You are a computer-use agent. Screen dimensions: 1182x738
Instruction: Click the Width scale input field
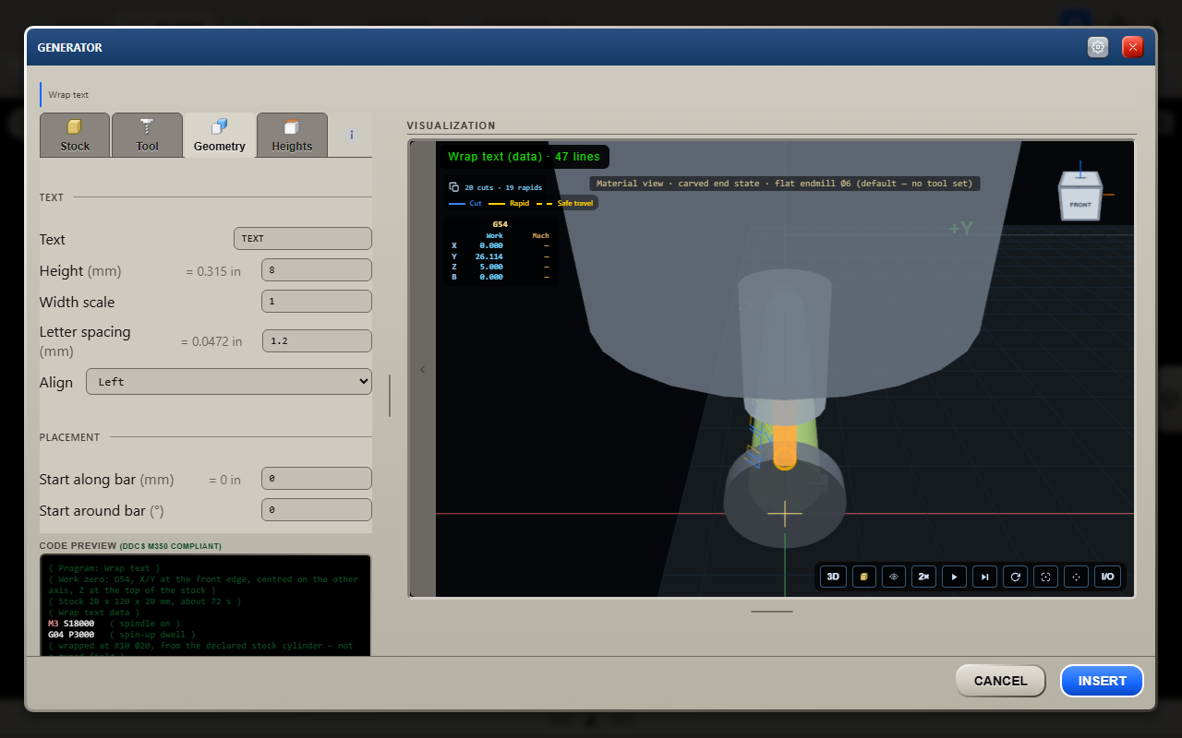(x=317, y=302)
